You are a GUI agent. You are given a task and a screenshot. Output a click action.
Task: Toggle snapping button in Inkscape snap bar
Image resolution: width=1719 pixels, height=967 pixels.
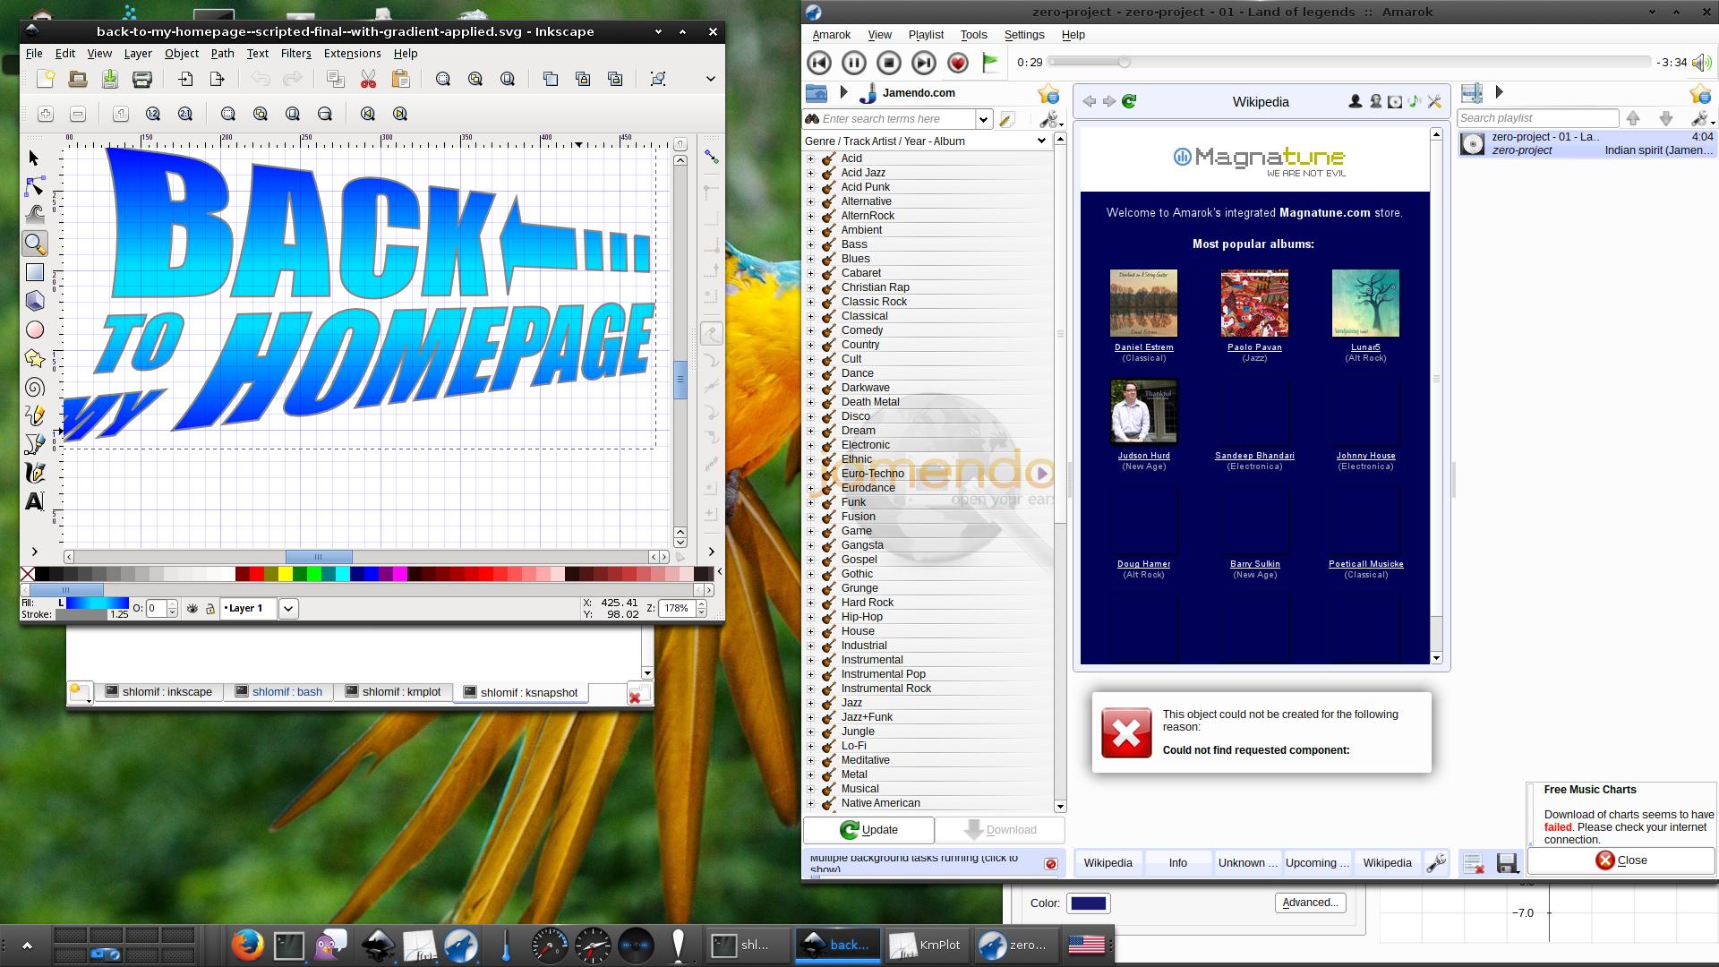(711, 157)
